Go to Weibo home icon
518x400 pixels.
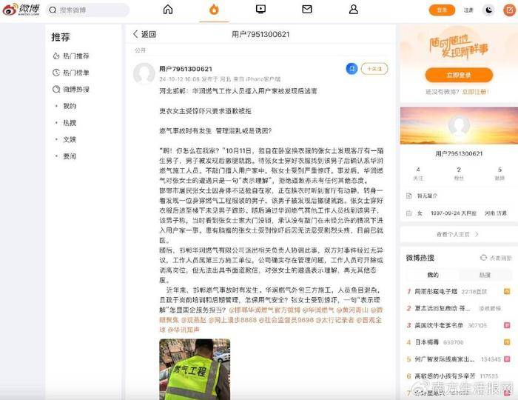[x=168, y=10]
